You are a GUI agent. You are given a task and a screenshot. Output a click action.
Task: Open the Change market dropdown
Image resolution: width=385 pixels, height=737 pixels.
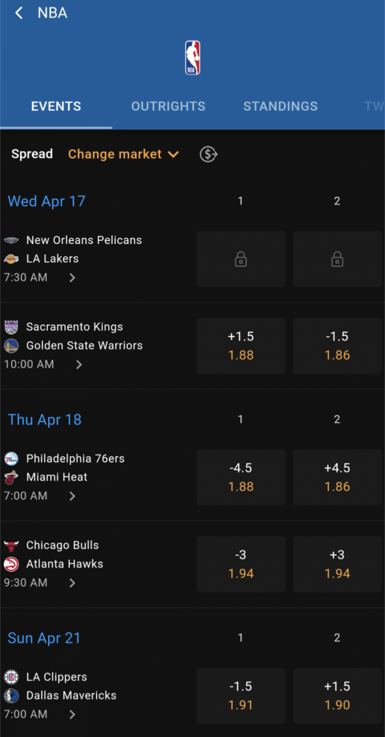123,154
